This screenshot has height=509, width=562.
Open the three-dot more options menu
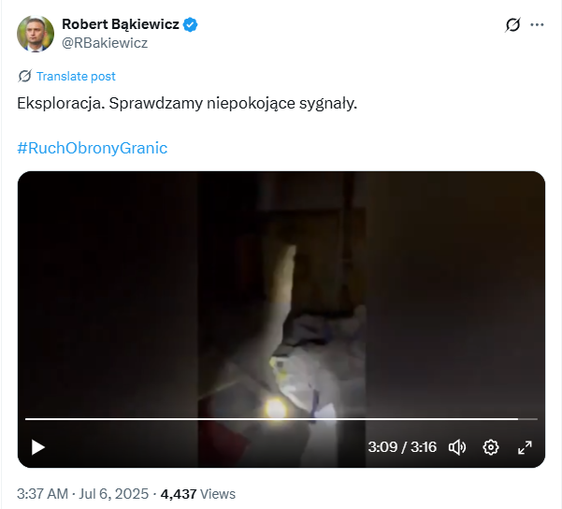coord(537,24)
